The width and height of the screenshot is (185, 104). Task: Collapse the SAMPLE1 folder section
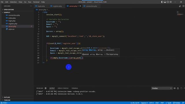click(18, 12)
